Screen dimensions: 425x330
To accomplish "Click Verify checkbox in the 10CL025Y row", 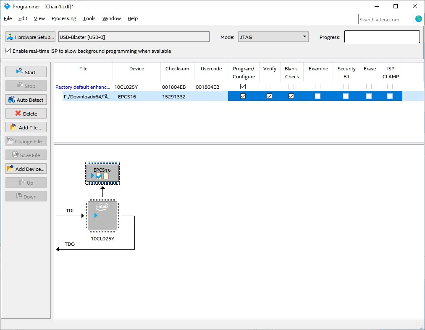I will pos(270,87).
